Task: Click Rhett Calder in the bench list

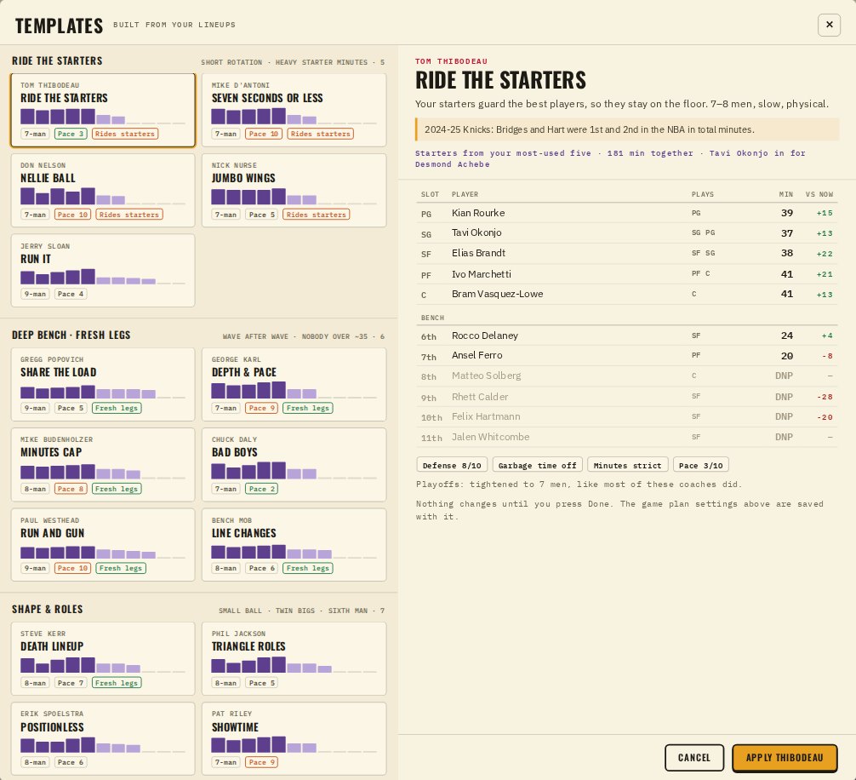Action: tap(627, 397)
